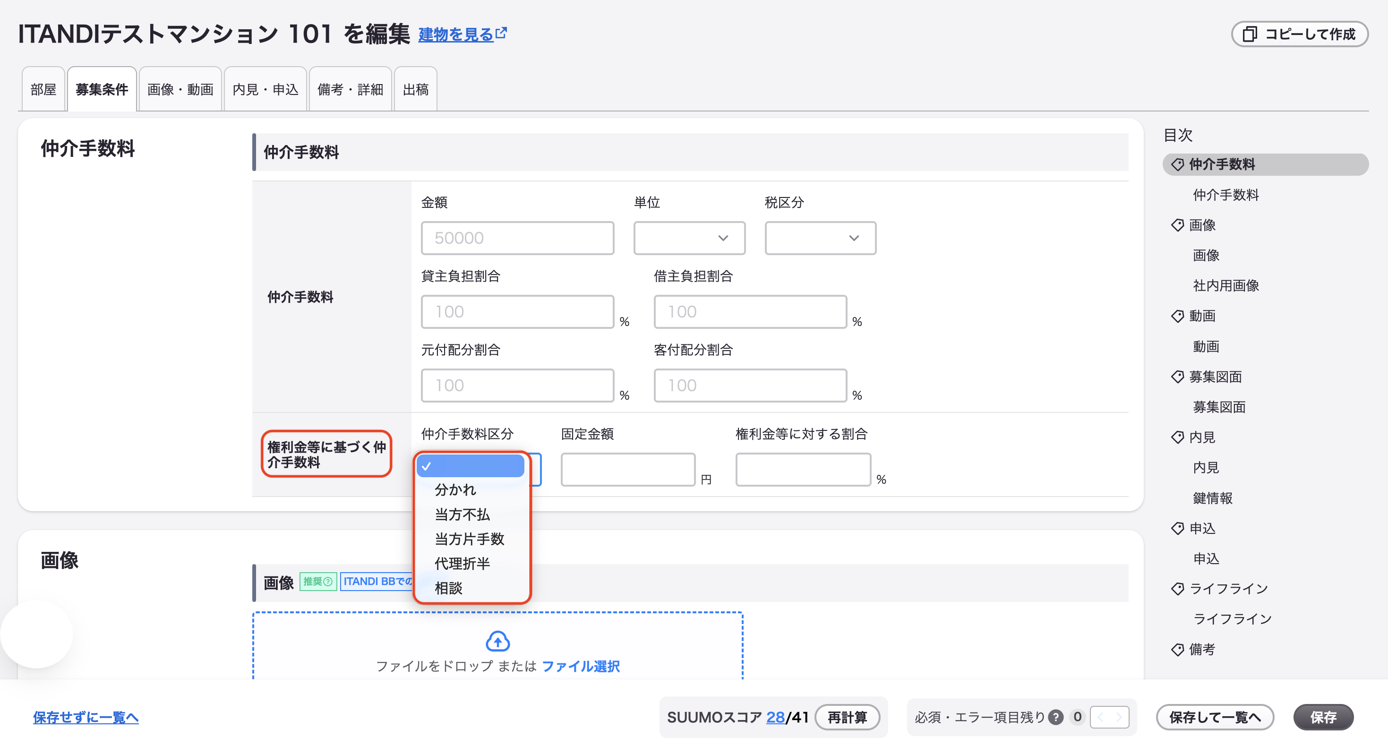Go to previous error item arrow
Viewport: 1388px width, 755px height.
tap(1100, 717)
